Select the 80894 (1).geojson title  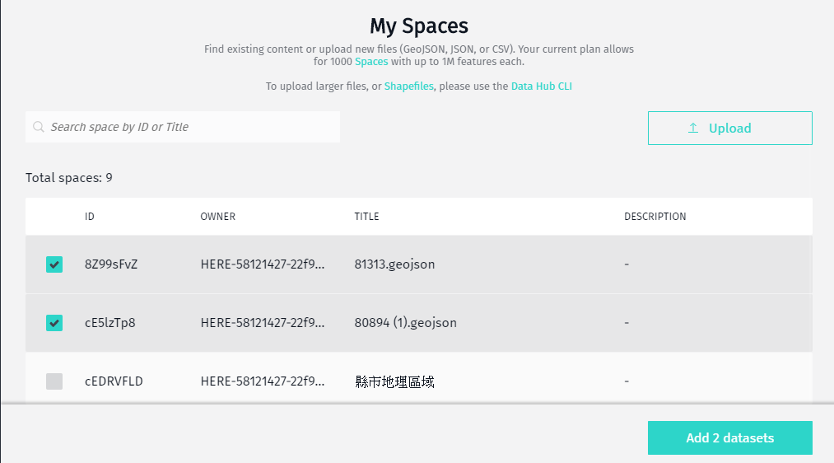[x=405, y=323]
